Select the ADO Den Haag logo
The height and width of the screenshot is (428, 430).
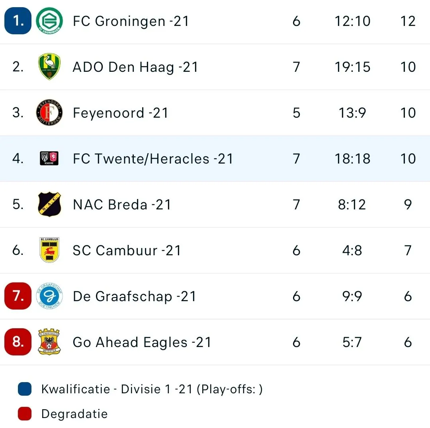tap(49, 67)
